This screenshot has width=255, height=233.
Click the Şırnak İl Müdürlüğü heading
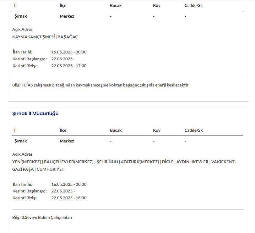(x=35, y=114)
